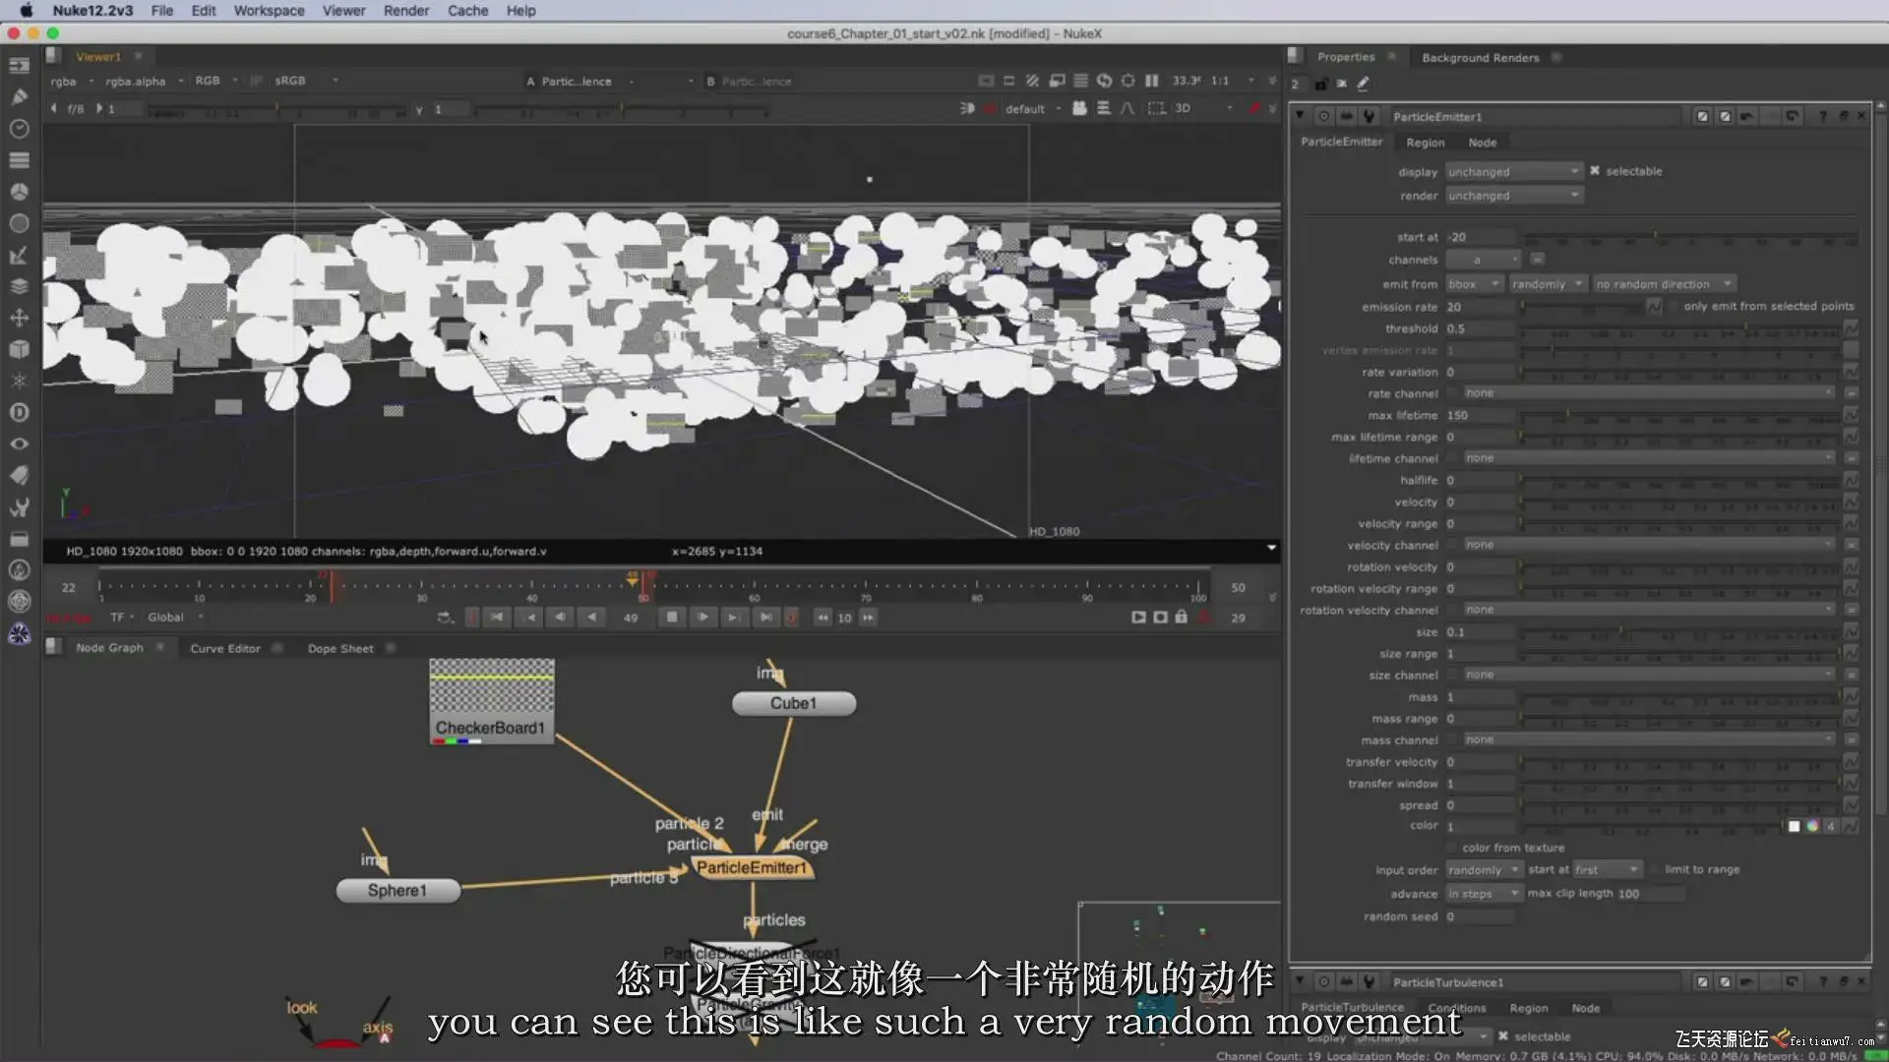Open the display dropdown set to unchanged
Image resolution: width=1889 pixels, height=1062 pixels.
(x=1513, y=172)
